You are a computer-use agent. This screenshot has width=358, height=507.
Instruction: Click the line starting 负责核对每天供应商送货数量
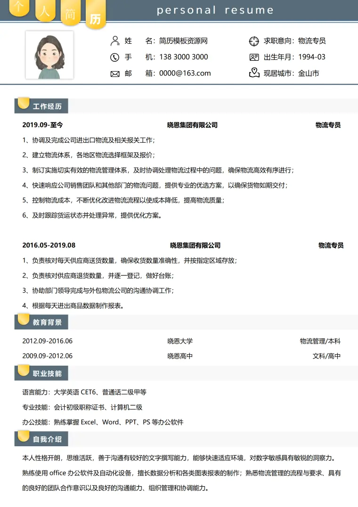pos(130,261)
